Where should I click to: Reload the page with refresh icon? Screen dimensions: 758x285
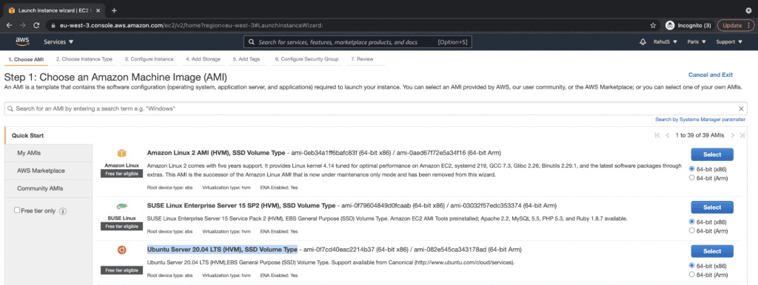(x=36, y=25)
